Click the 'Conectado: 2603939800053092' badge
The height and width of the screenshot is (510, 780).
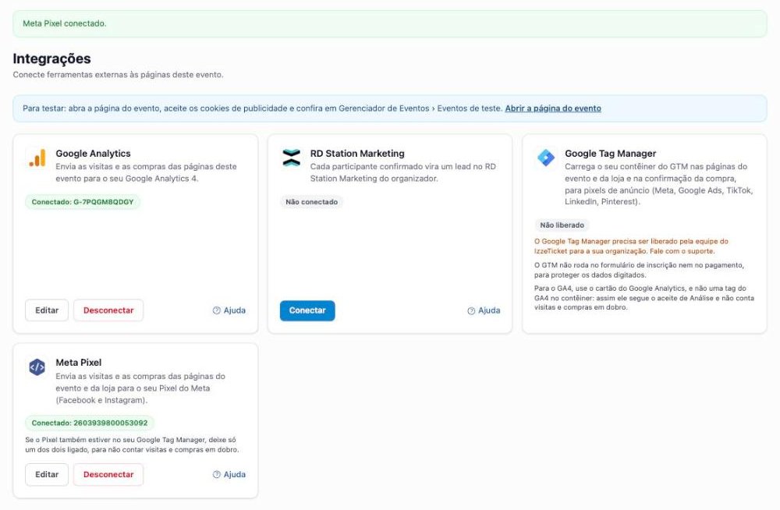coord(90,423)
